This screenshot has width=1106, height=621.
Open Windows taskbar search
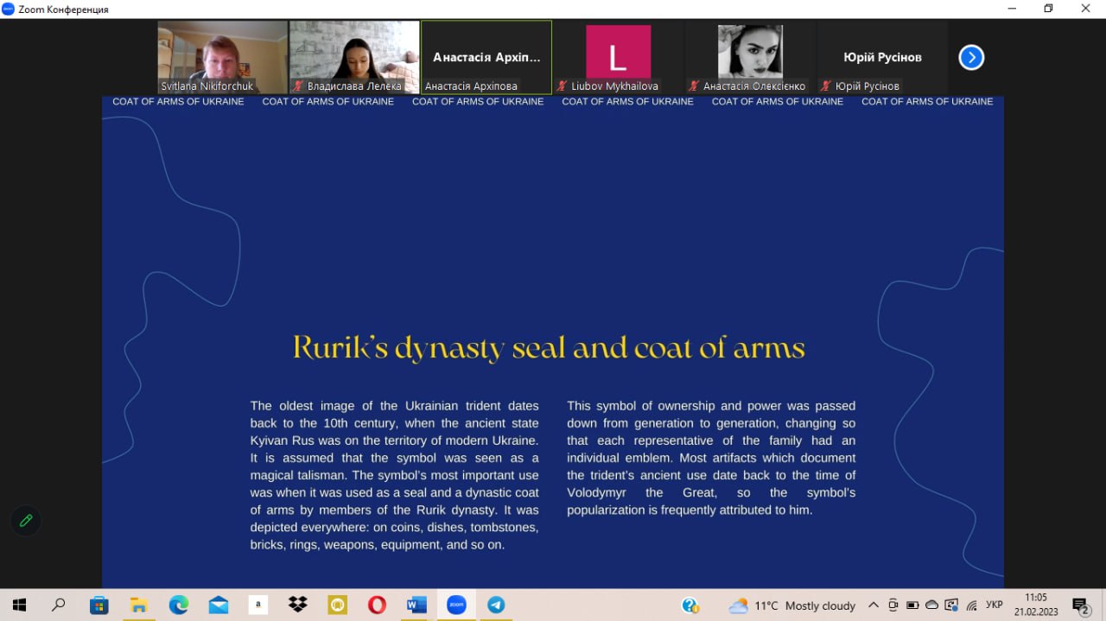click(x=59, y=605)
